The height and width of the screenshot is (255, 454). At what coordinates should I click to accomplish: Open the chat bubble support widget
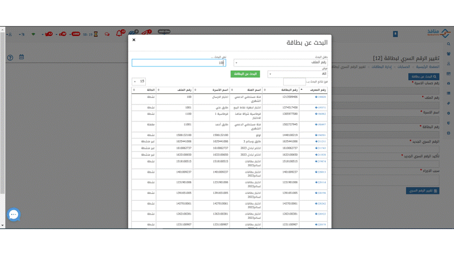tap(14, 215)
